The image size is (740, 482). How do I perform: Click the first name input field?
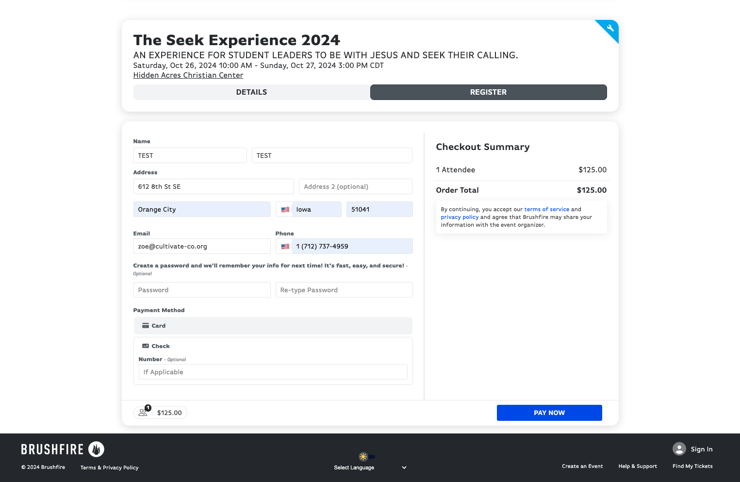point(190,155)
